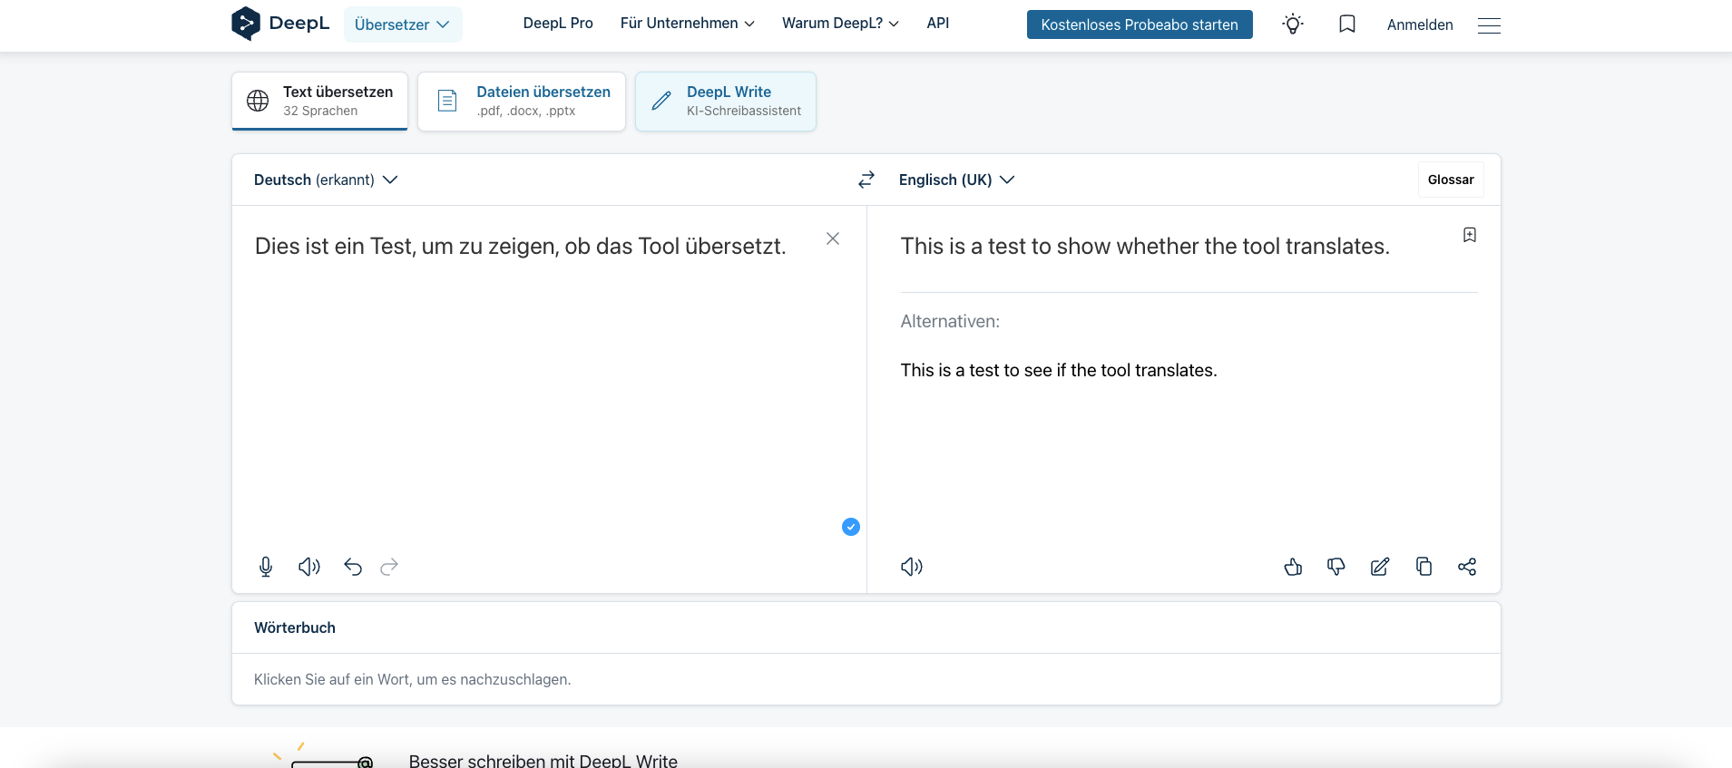Open the API link
Viewport: 1732px width, 768px height.
[938, 24]
